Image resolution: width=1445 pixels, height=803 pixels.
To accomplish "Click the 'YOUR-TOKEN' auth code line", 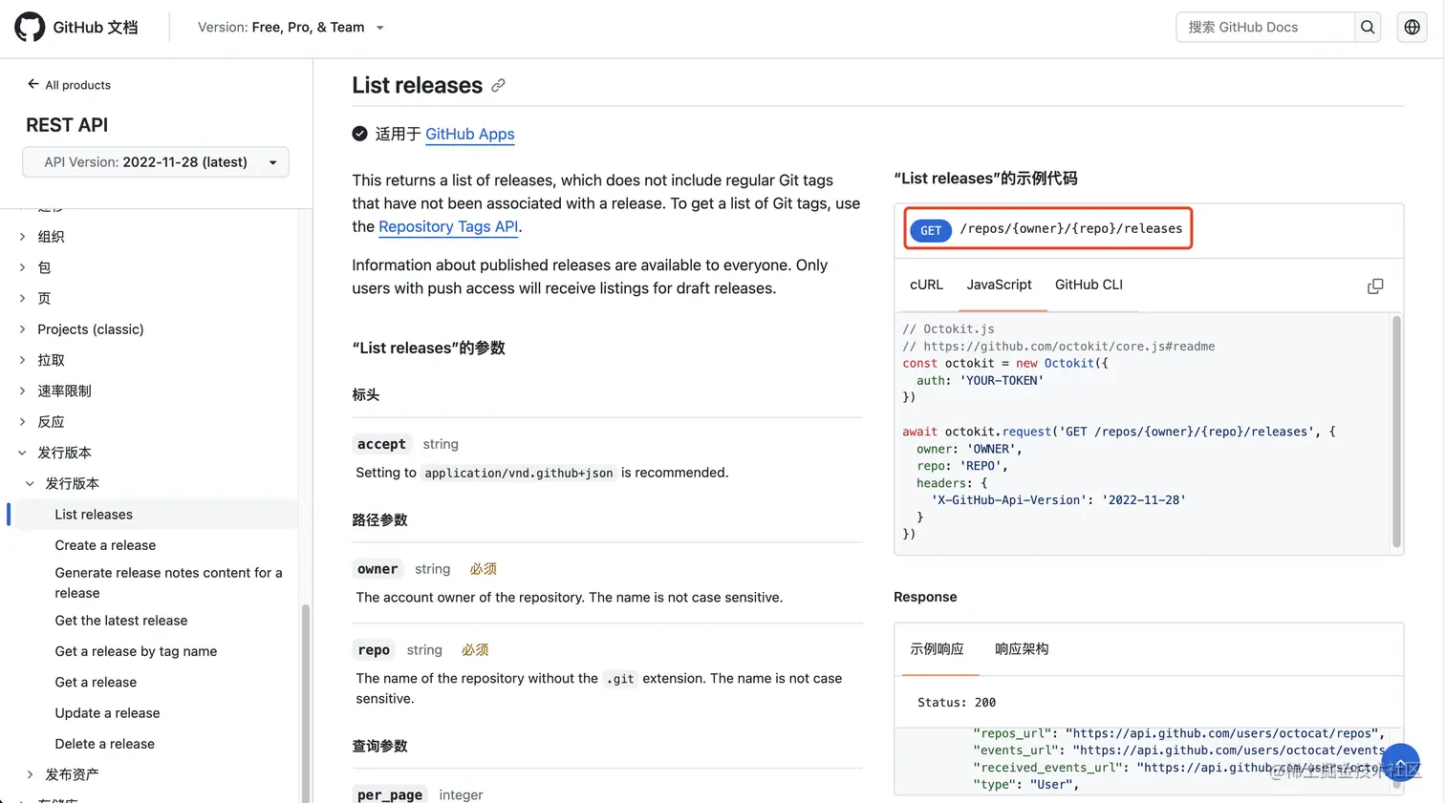I will click(980, 380).
